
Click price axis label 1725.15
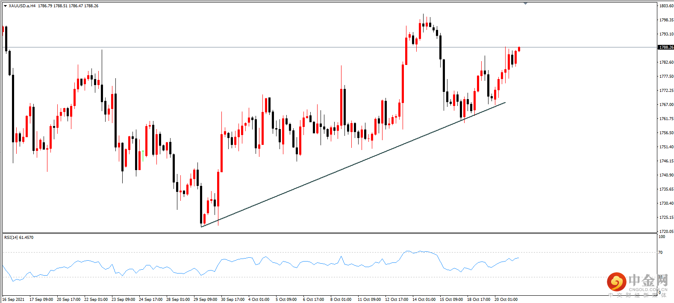tap(666, 218)
